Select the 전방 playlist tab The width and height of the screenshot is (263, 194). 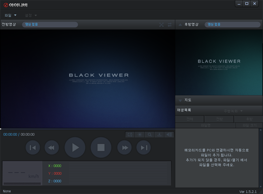[x=219, y=119]
